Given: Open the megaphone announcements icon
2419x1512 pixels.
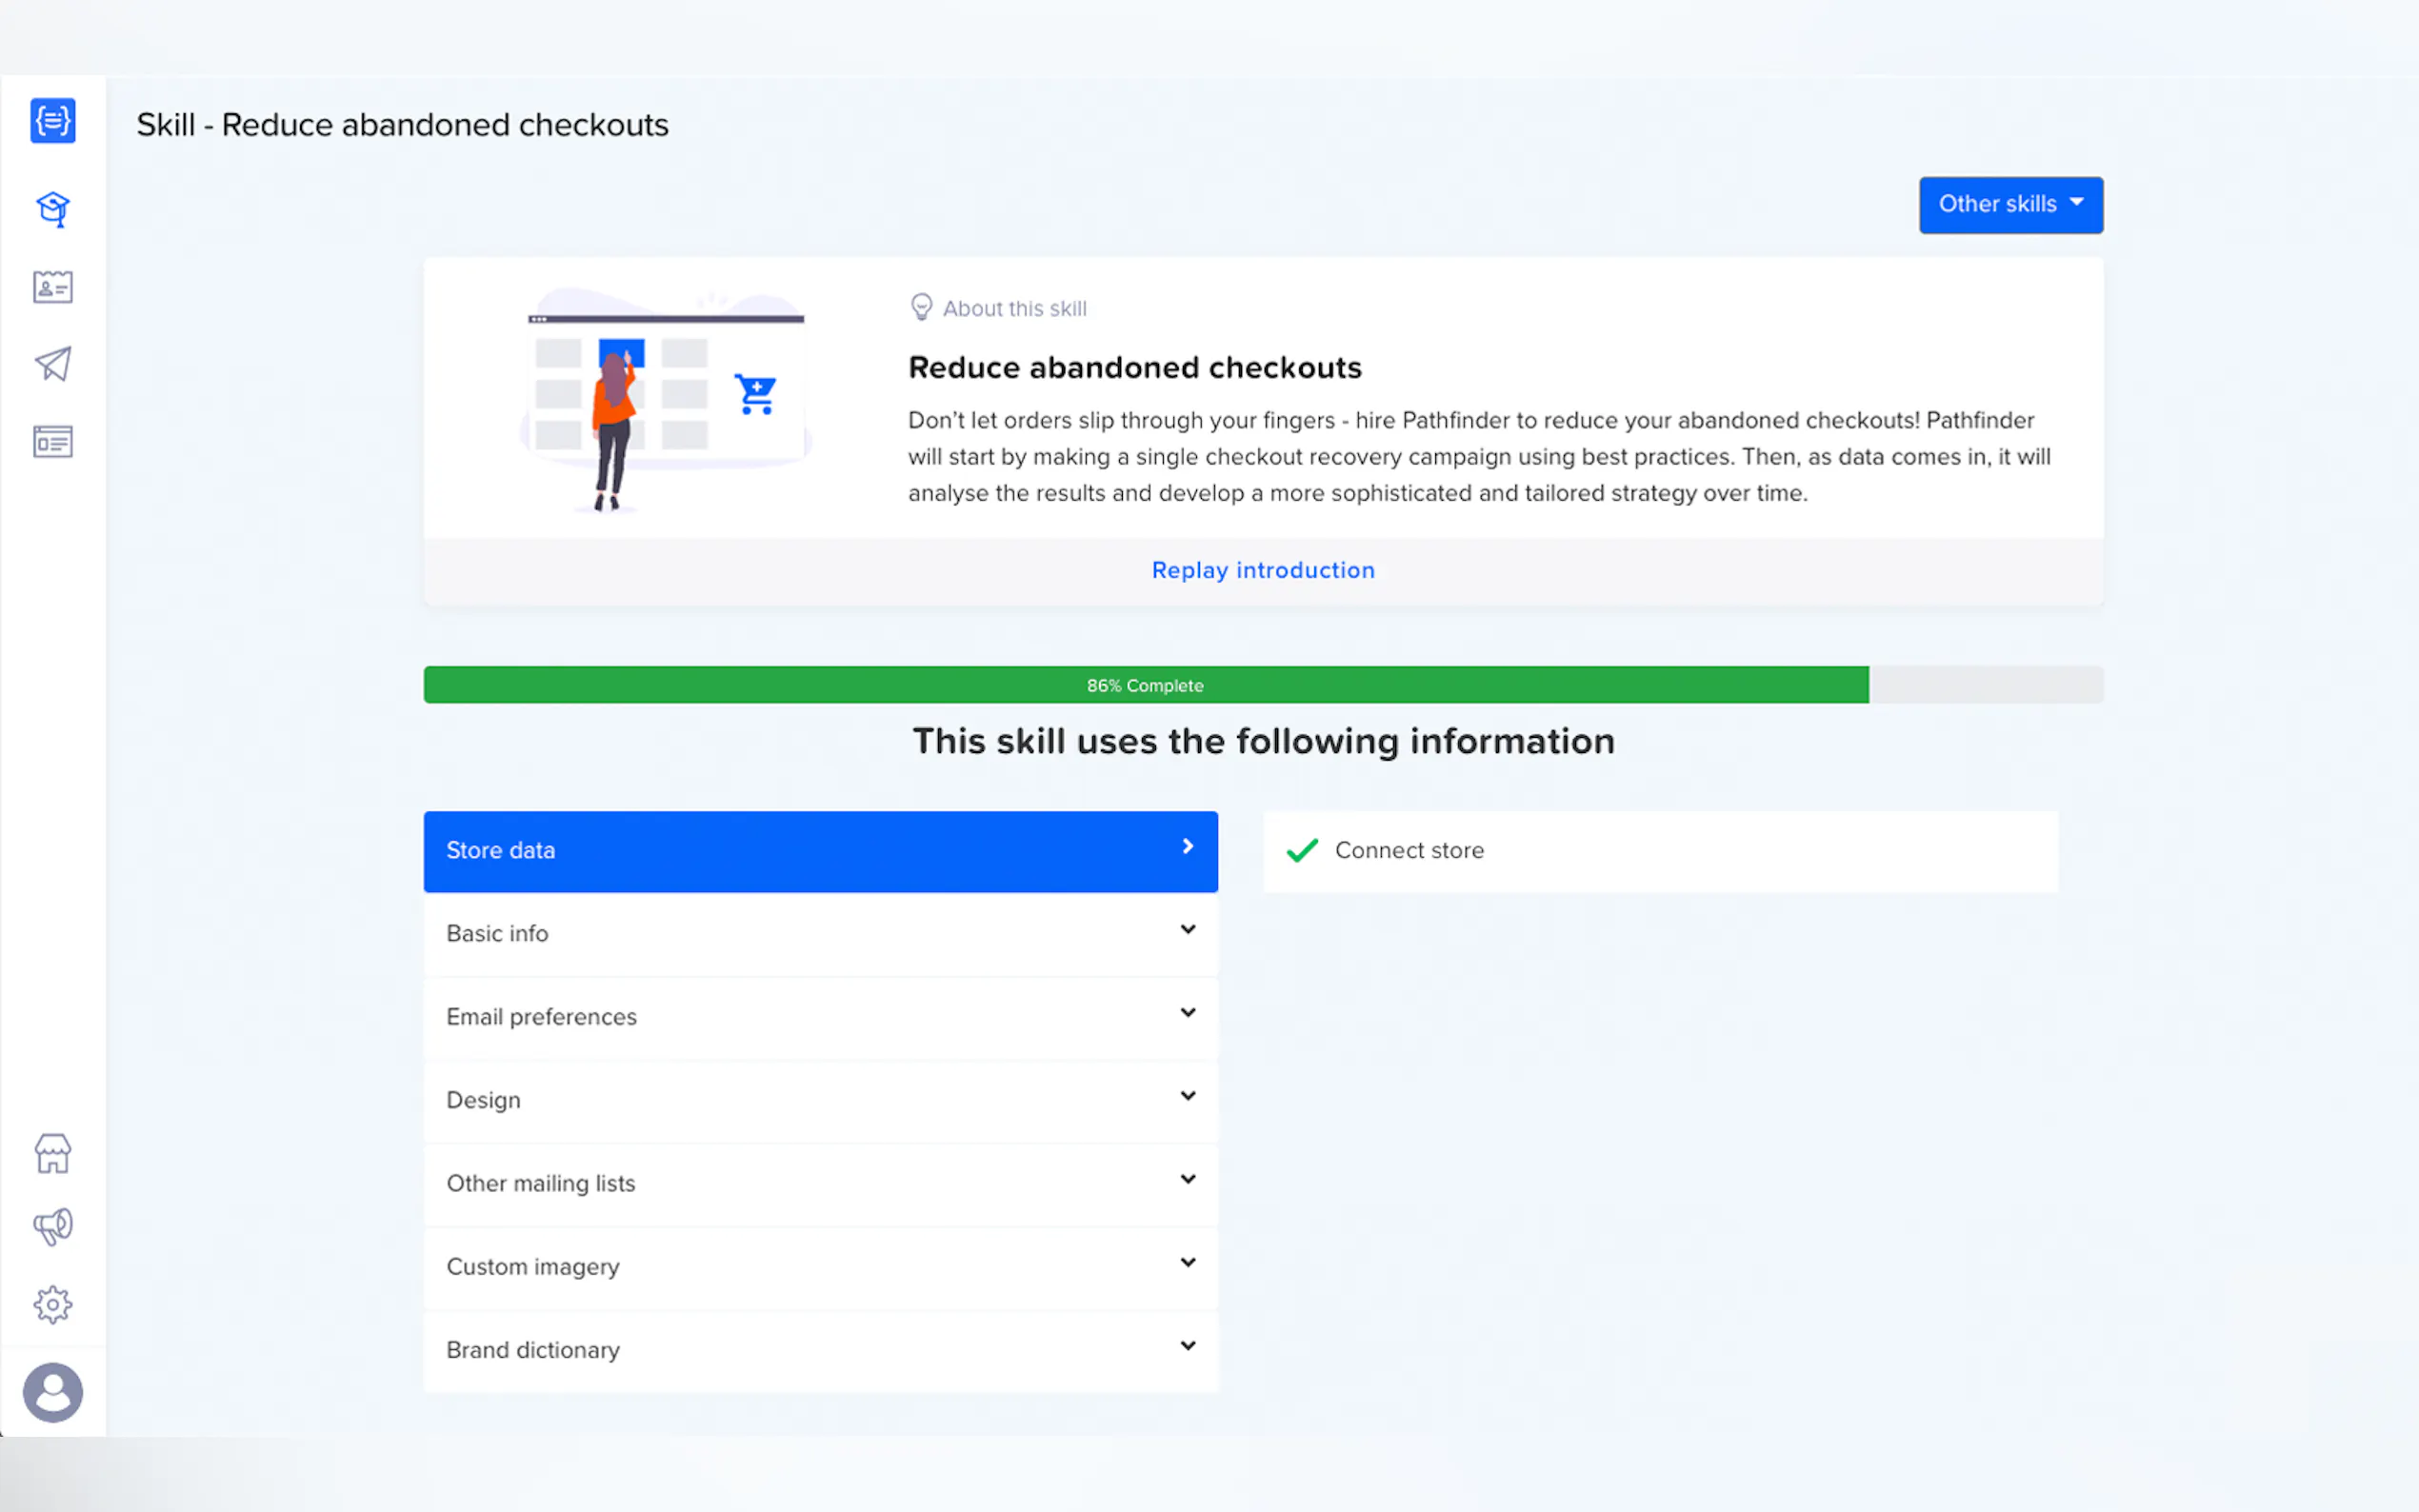Looking at the screenshot, I should click(x=53, y=1227).
